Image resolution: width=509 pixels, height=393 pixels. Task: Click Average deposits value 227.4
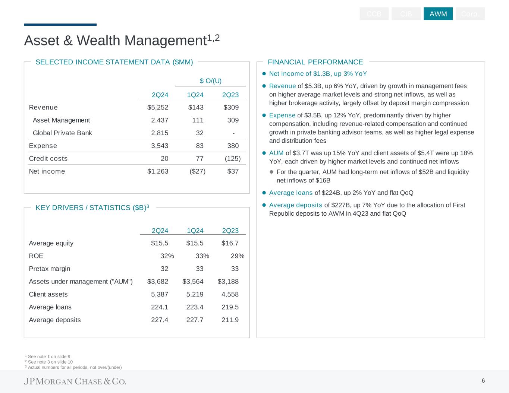[x=160, y=320]
